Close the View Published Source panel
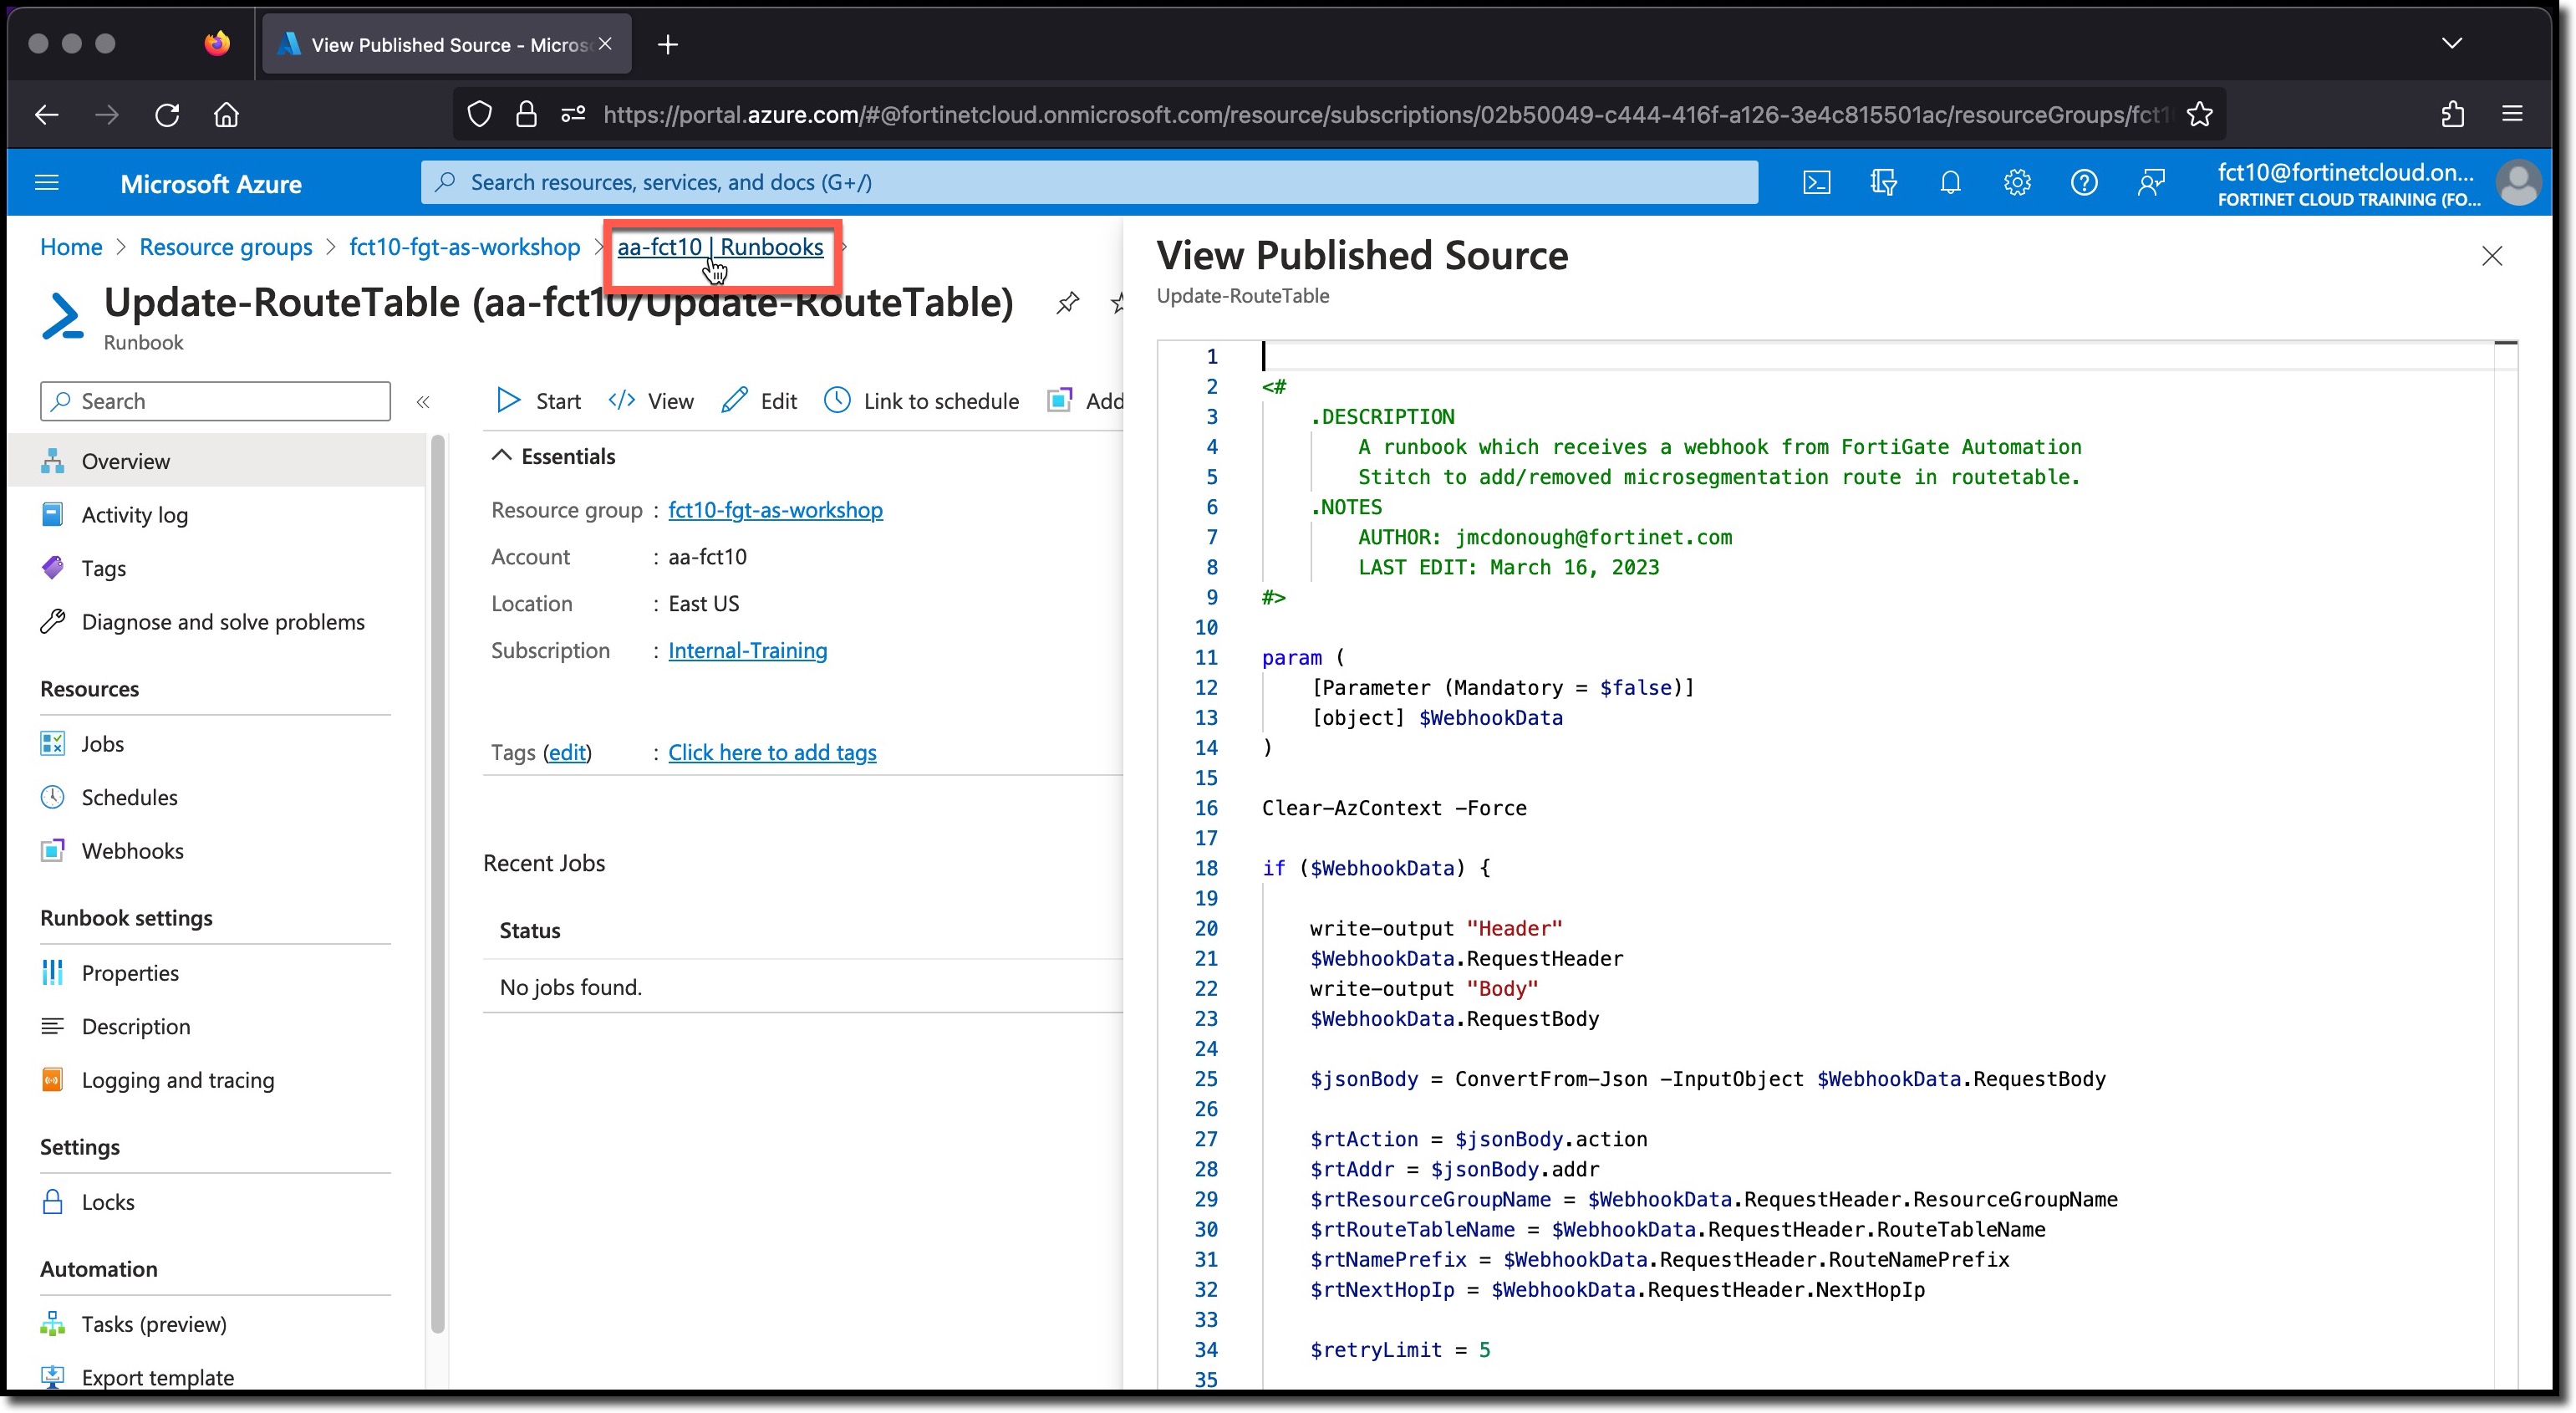This screenshot has height=1413, width=2576. coord(2492,256)
